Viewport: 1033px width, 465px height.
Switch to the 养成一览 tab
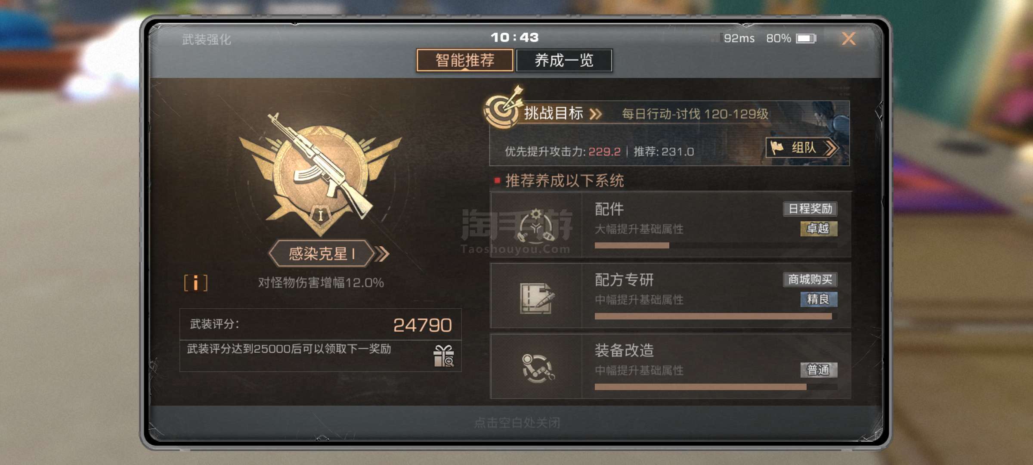(x=564, y=60)
